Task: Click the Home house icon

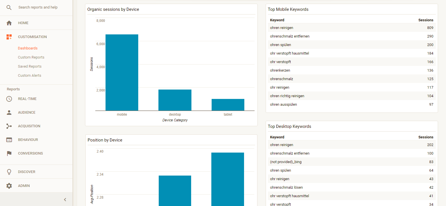Action: coord(9,23)
